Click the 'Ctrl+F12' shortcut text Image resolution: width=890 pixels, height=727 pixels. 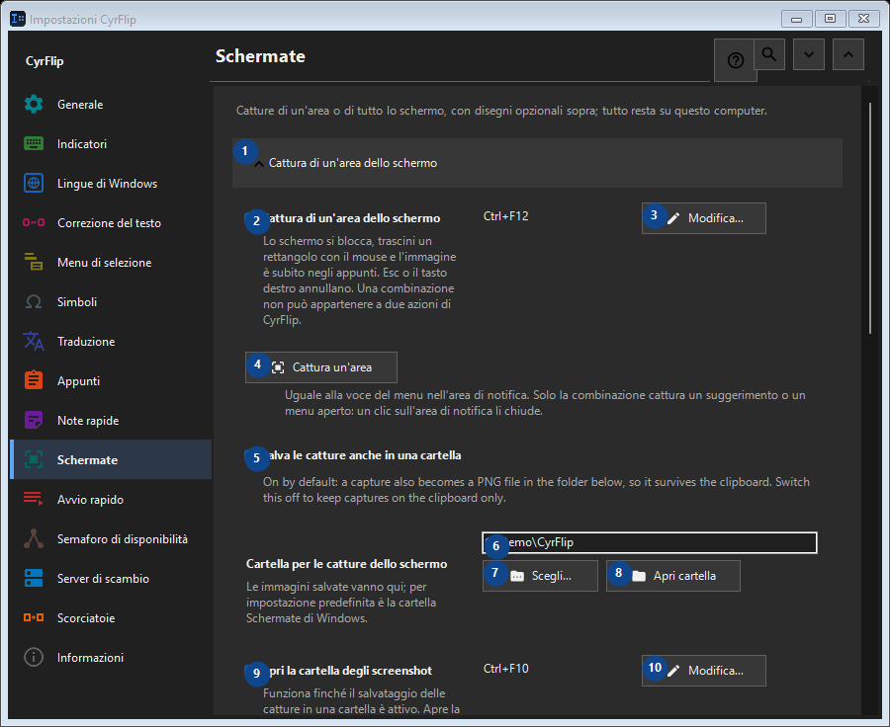[x=505, y=216]
